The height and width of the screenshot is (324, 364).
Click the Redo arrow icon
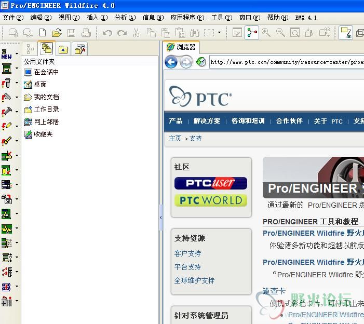122,33
